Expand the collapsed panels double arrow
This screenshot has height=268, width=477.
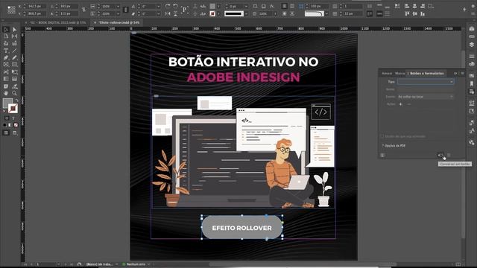tap(455, 73)
